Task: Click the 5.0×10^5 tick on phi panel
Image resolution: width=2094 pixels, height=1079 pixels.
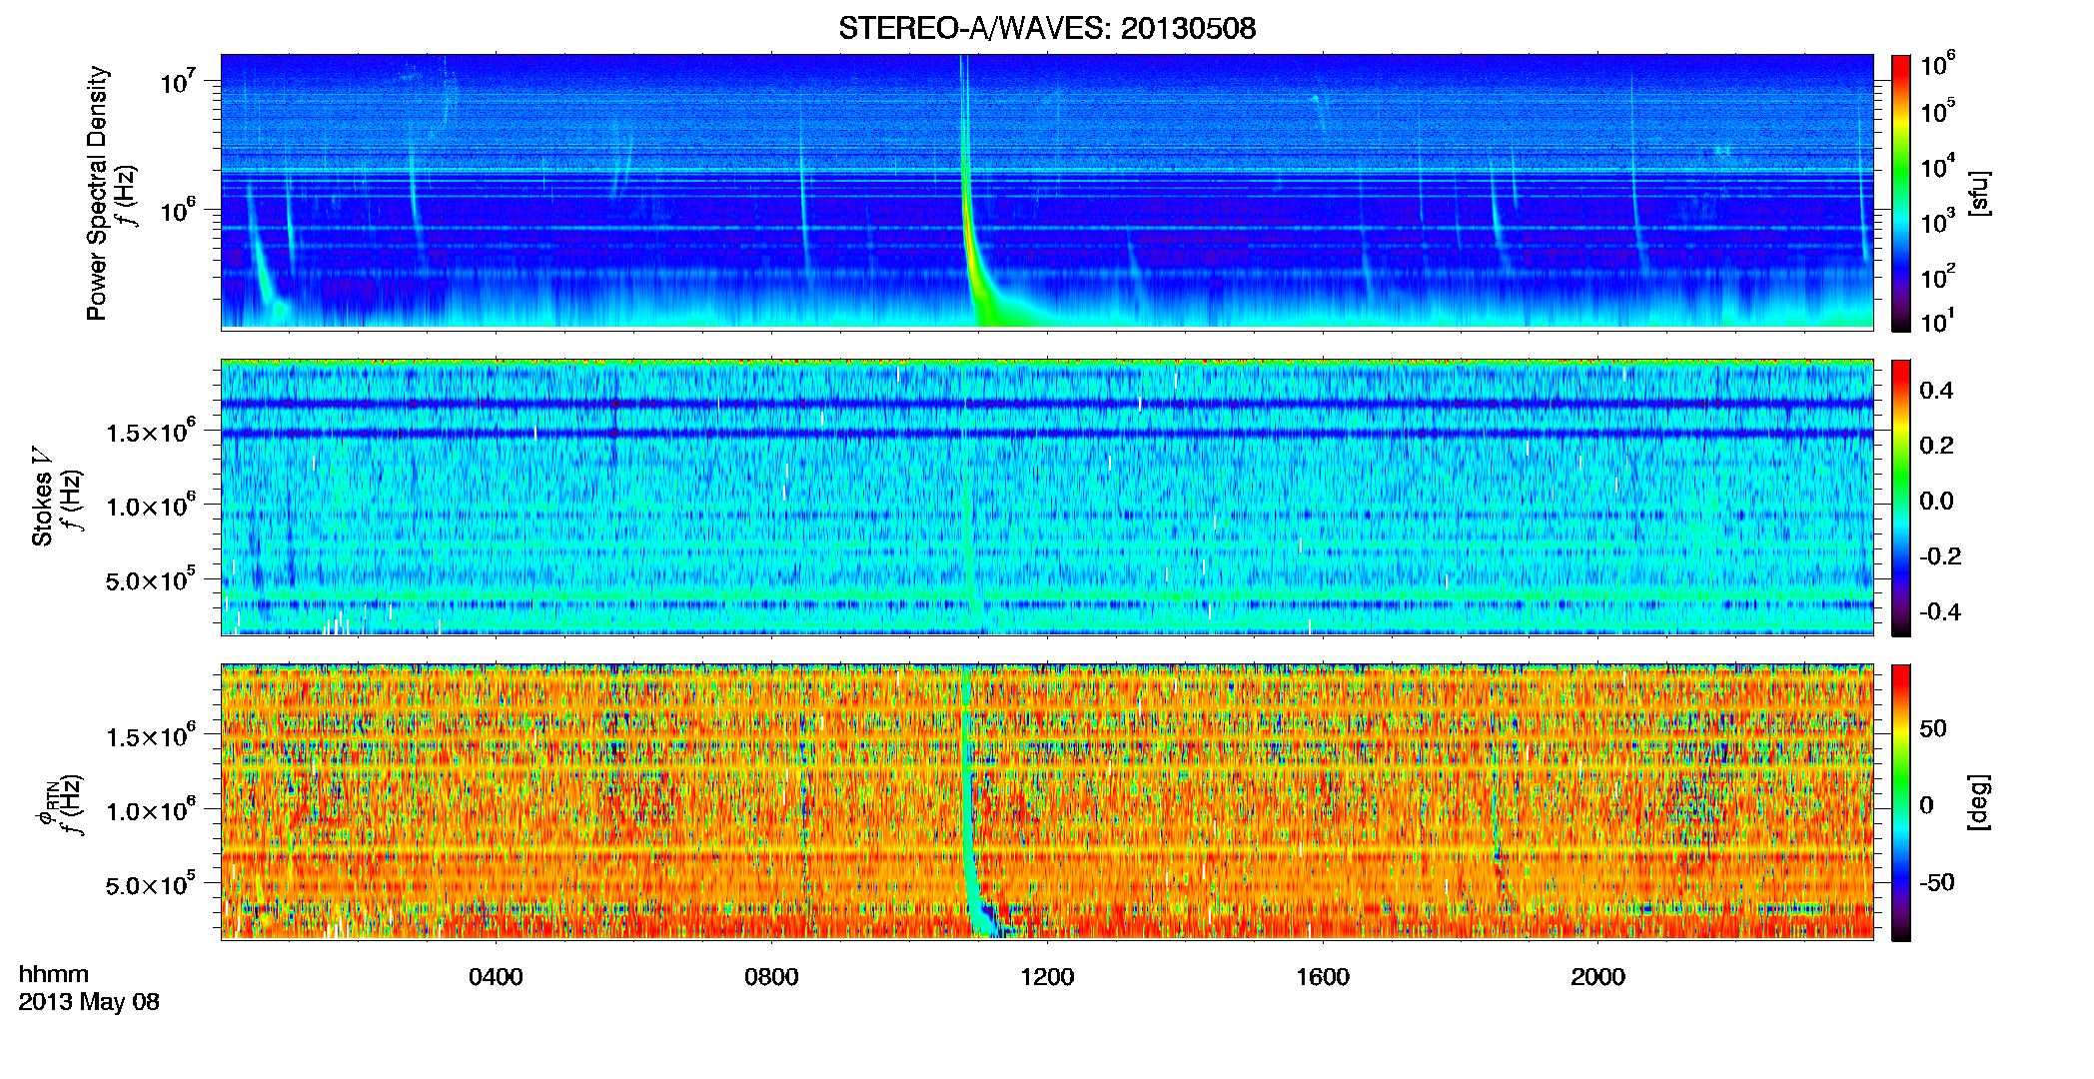Action: click(152, 884)
